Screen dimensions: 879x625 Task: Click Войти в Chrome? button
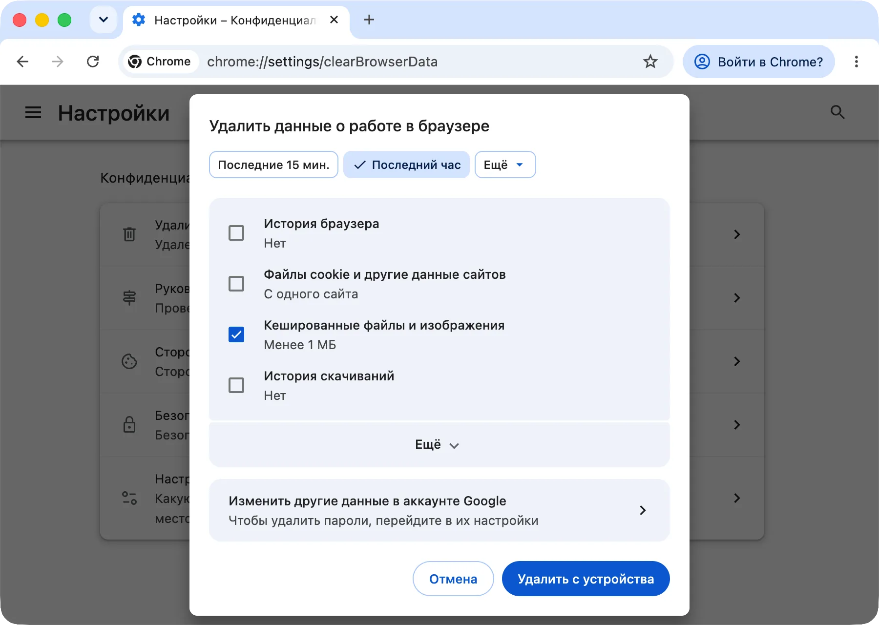(x=758, y=62)
